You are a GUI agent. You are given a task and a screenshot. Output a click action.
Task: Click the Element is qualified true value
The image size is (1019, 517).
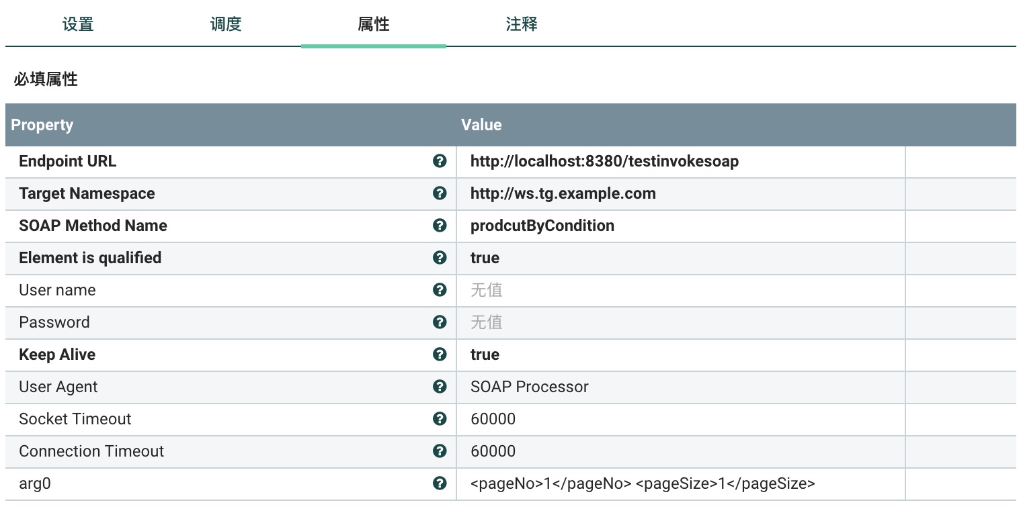(485, 258)
